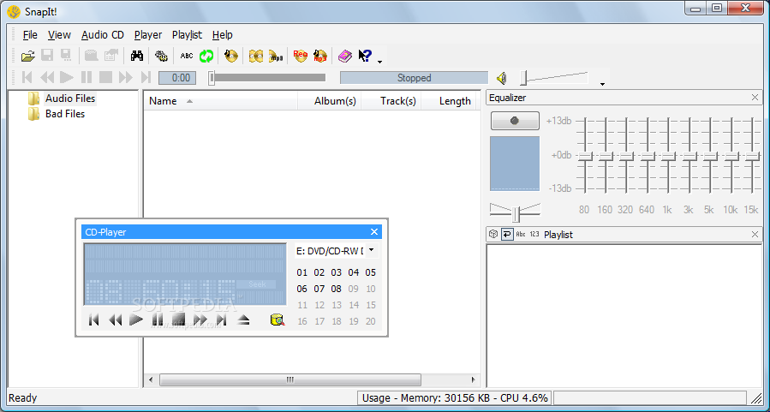Click the pause button in CD-Player

(157, 320)
